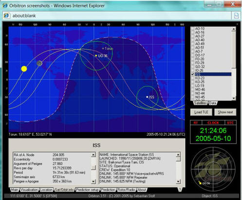242x200 pixels.
Task: Select the UO-36 satellite marker on the map
Action: coord(96,55)
